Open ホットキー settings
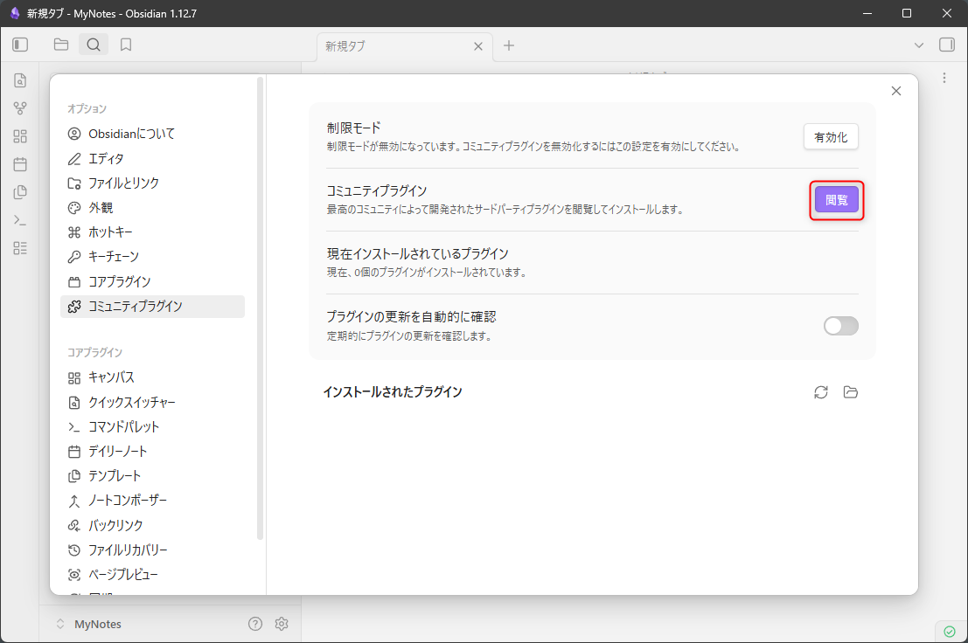Image resolution: width=968 pixels, height=643 pixels. tap(152, 232)
